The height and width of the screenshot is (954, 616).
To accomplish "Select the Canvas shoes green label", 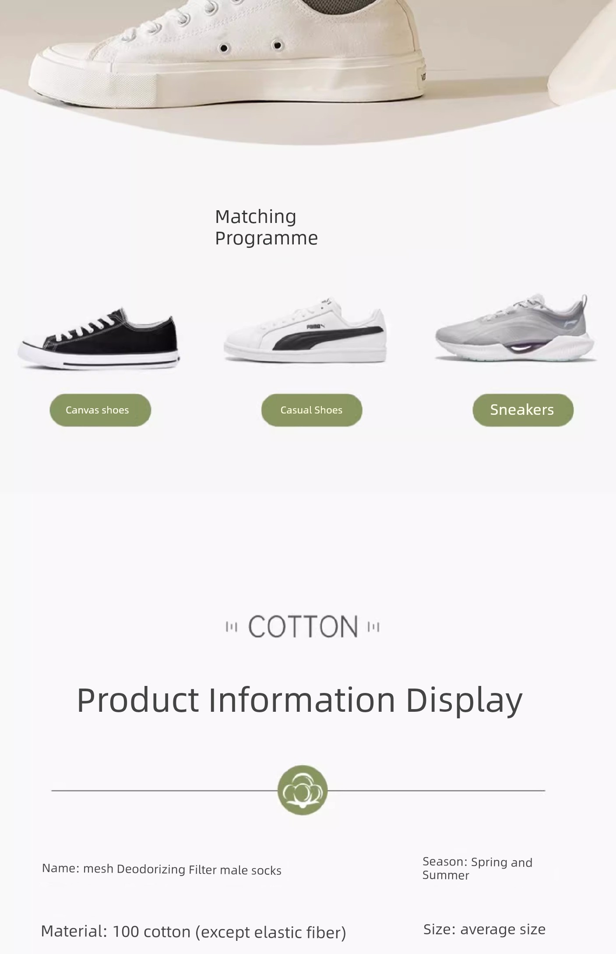I will click(x=100, y=410).
